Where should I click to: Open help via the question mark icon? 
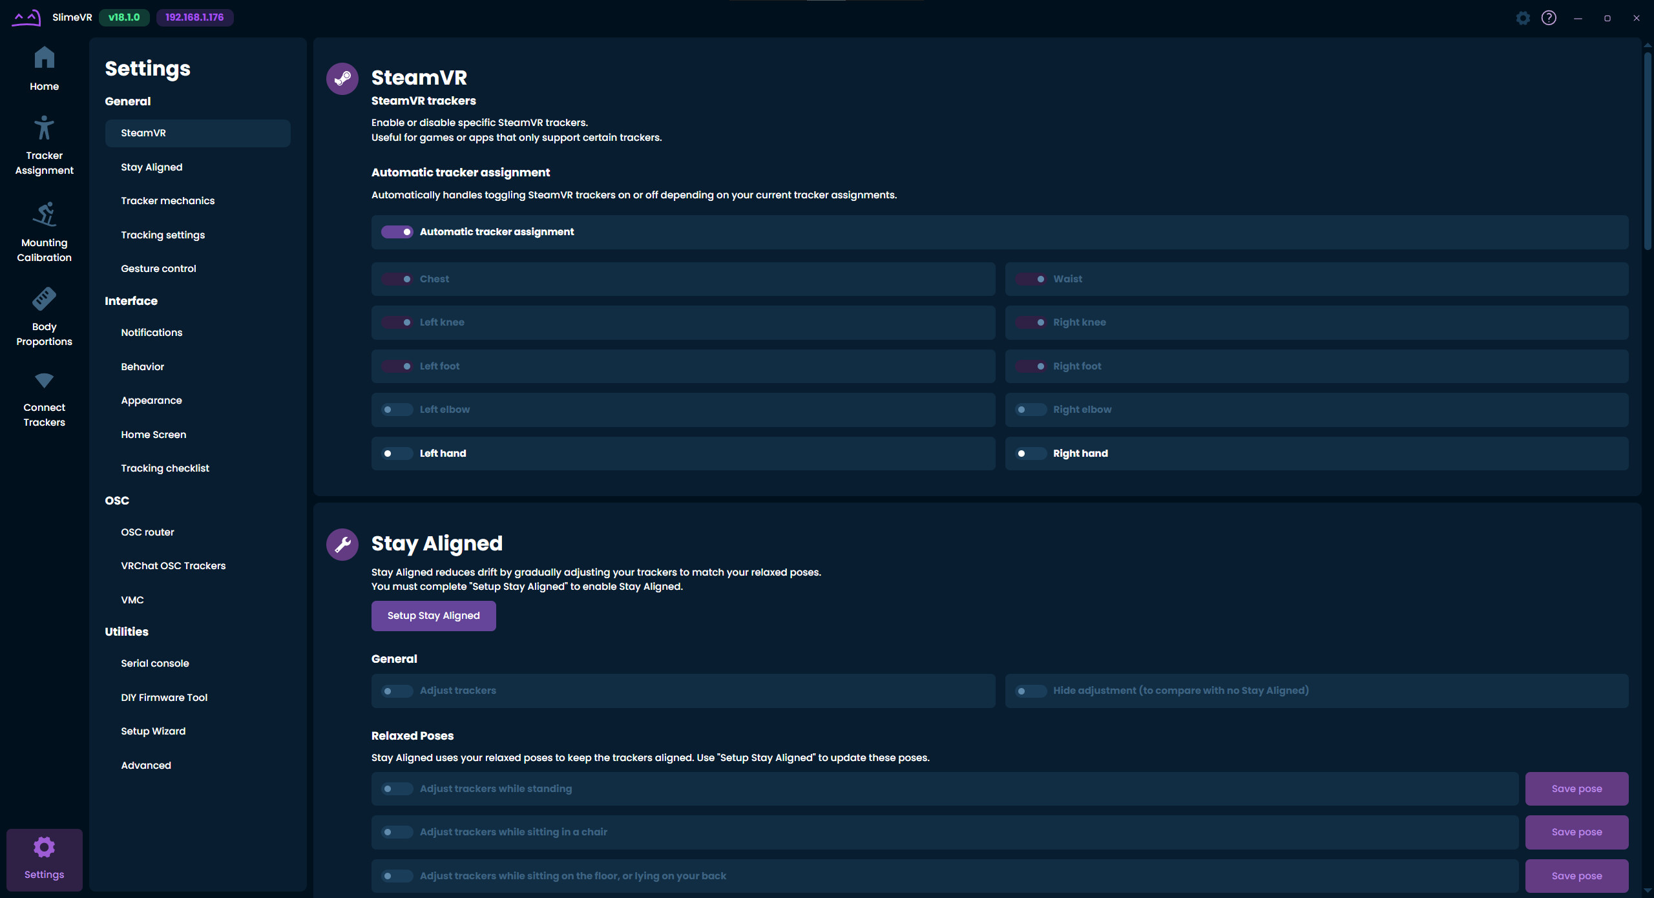[x=1549, y=17]
